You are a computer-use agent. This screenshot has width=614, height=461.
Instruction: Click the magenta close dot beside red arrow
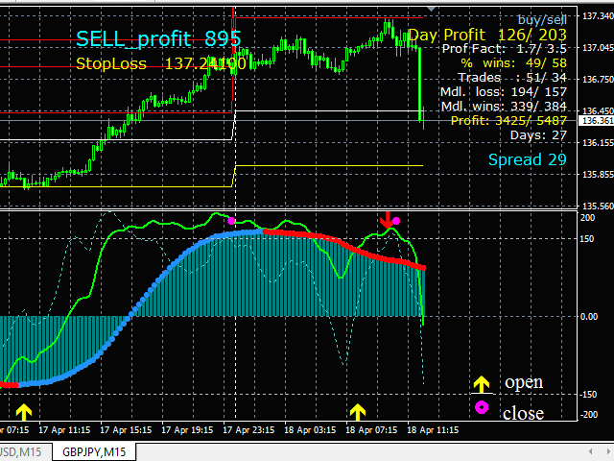[x=396, y=221]
